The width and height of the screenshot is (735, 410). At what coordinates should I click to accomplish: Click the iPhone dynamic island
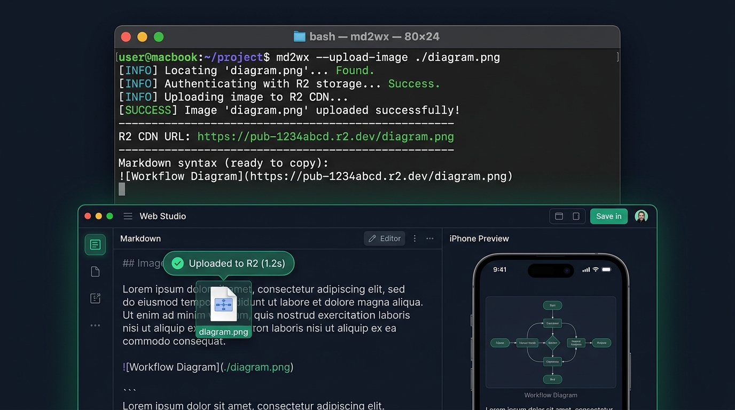pos(551,270)
